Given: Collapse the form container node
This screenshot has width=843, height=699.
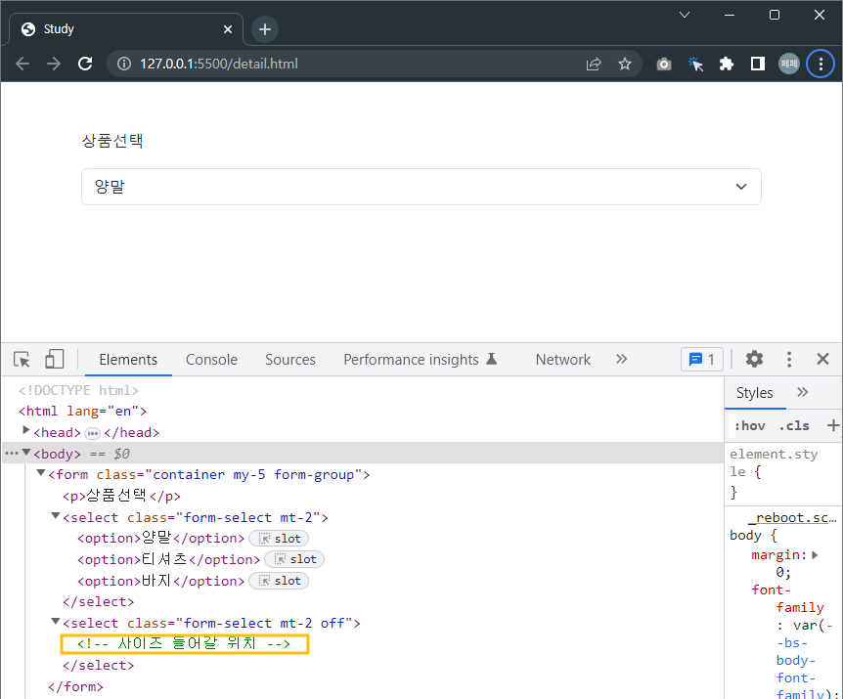Looking at the screenshot, I should (40, 473).
